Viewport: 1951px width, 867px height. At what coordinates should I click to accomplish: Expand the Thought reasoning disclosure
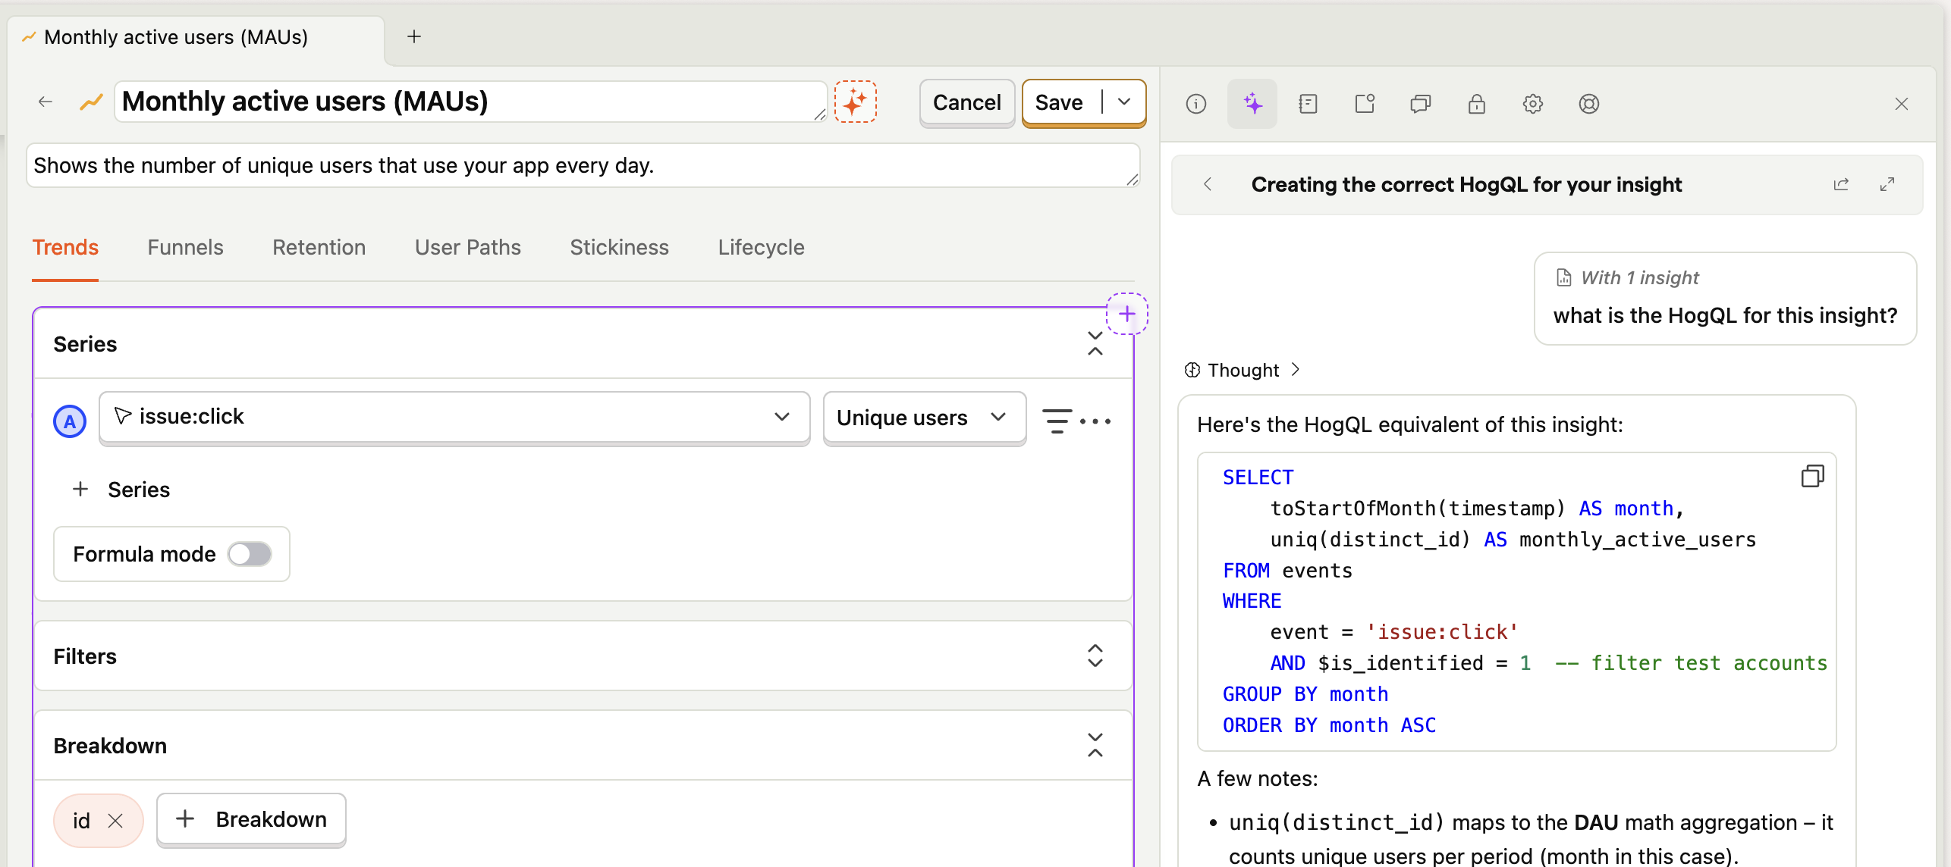1243,370
